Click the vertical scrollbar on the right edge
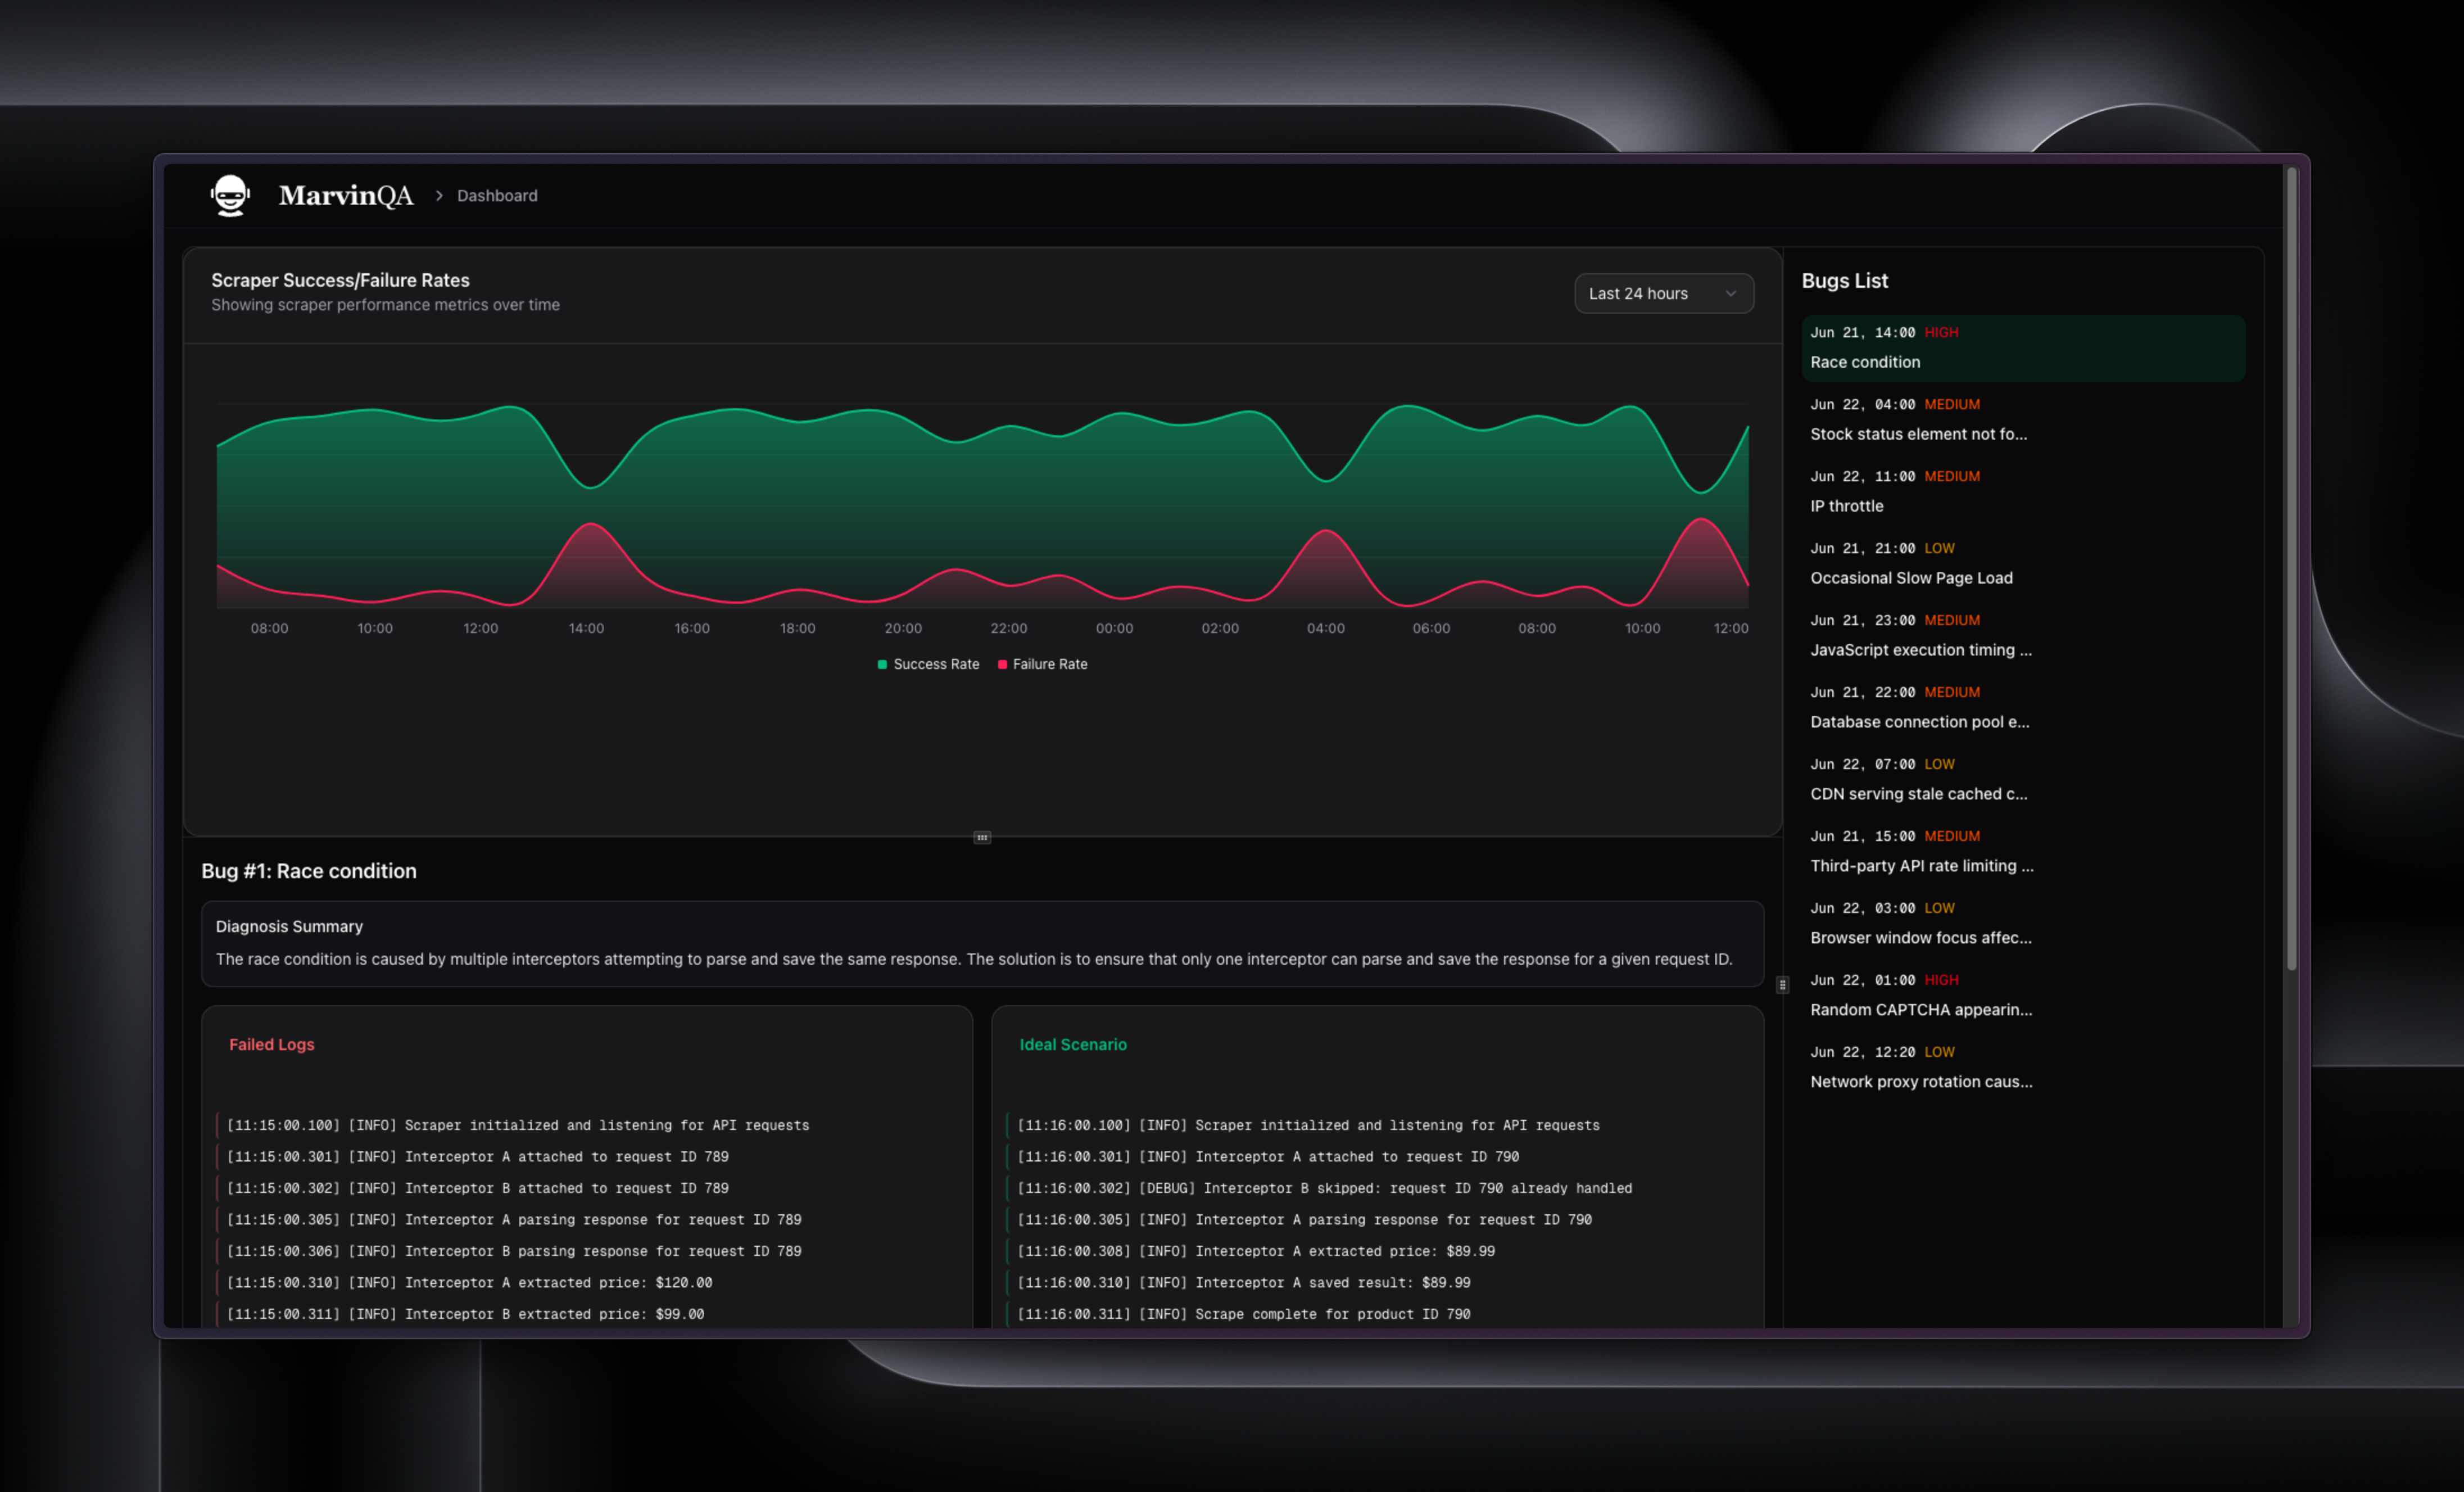 (2291, 570)
